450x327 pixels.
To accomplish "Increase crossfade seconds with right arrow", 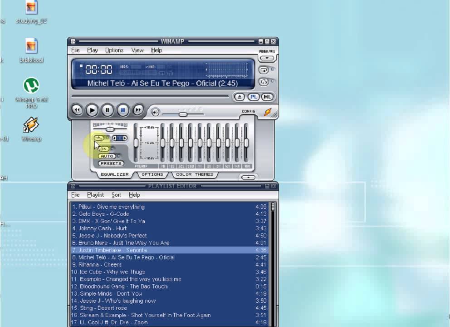I will click(x=125, y=138).
